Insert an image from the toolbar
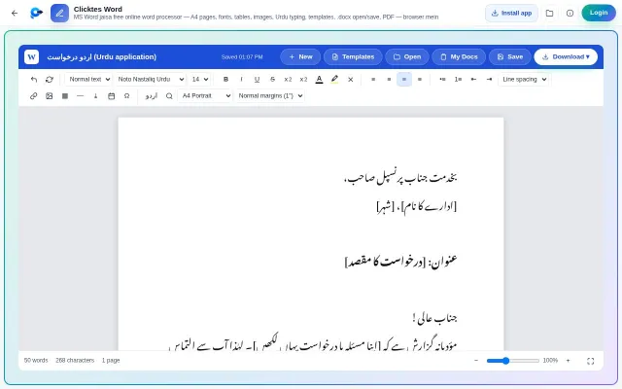 coord(50,96)
